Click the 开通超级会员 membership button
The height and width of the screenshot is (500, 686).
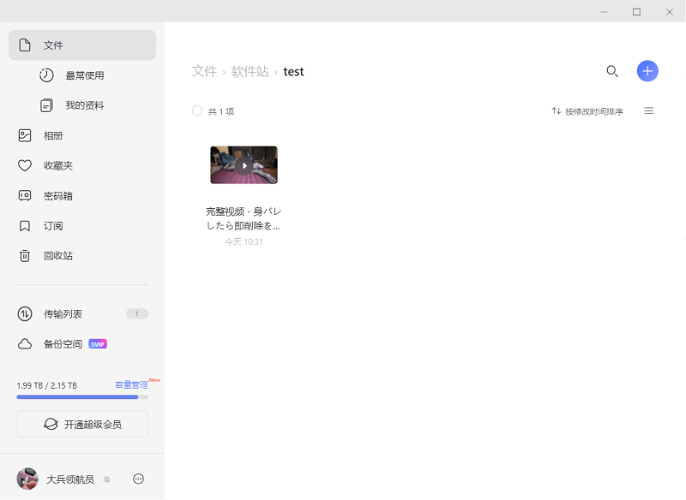81,423
